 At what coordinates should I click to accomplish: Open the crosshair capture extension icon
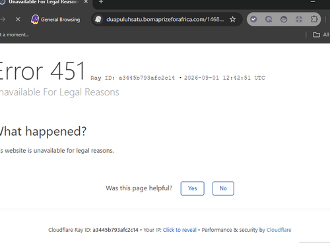[x=299, y=19]
